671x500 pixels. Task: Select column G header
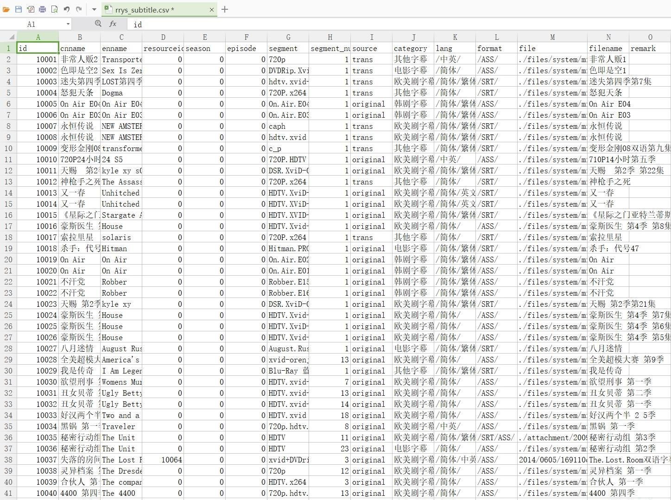[288, 37]
